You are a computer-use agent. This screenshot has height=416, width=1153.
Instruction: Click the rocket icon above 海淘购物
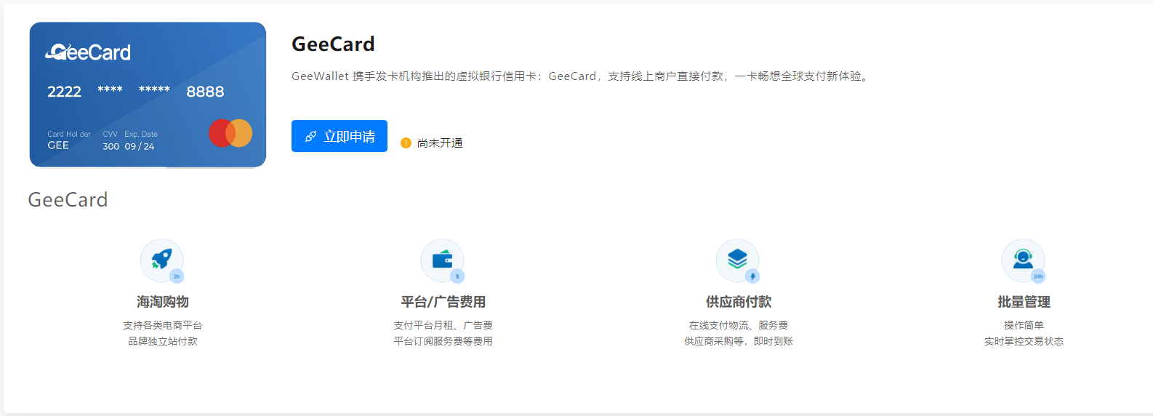tap(161, 260)
